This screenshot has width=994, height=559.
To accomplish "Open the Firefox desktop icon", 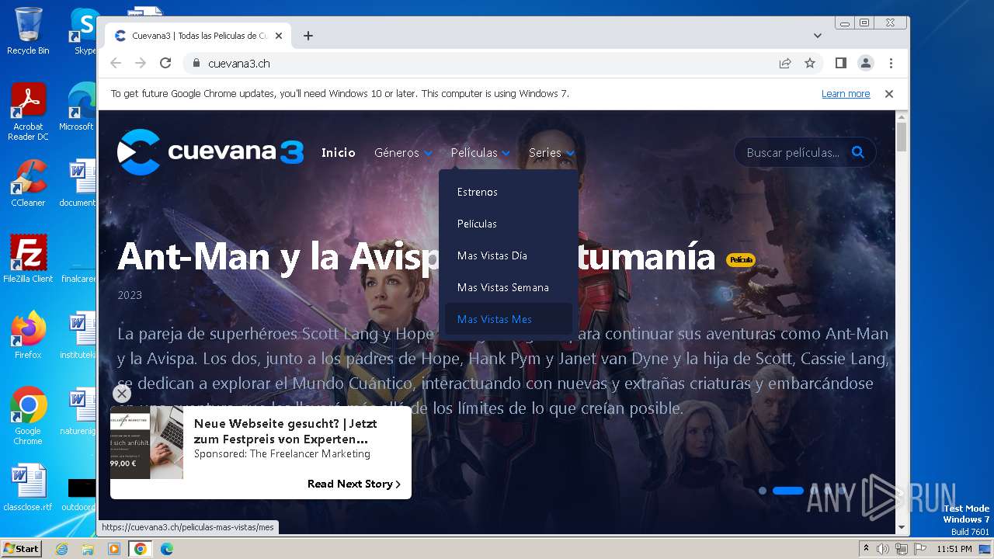I will click(x=28, y=335).
